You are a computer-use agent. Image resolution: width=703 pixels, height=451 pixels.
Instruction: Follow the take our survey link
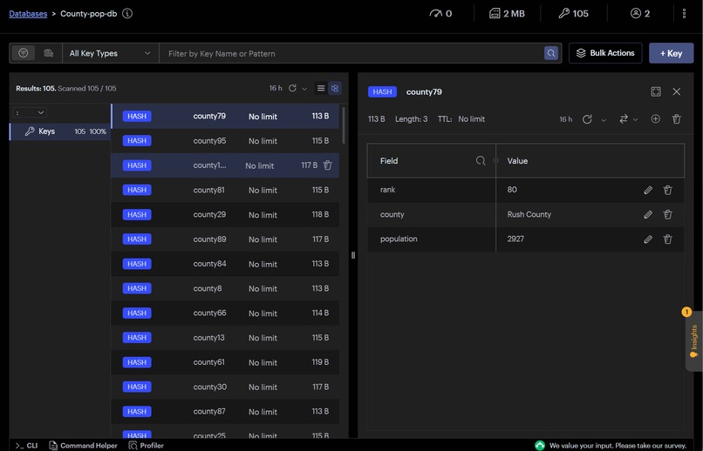tap(618, 446)
